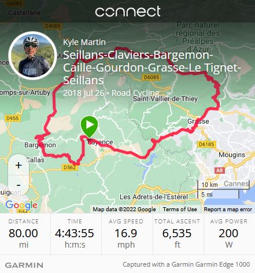
Task: Select the Total Ascent 6,535 ft stat
Action: click(x=177, y=234)
